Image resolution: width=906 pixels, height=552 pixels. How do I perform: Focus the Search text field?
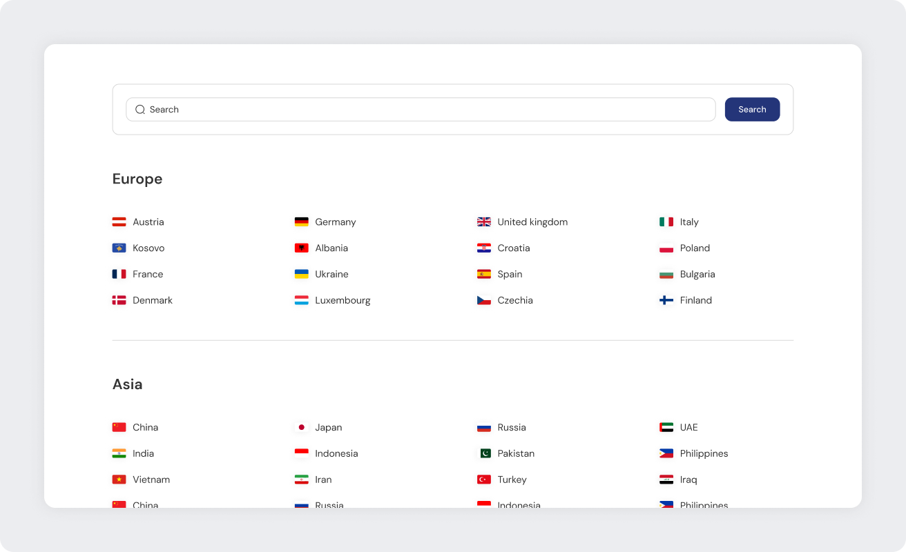(428, 110)
